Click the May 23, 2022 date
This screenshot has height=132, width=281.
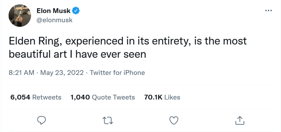[62, 73]
